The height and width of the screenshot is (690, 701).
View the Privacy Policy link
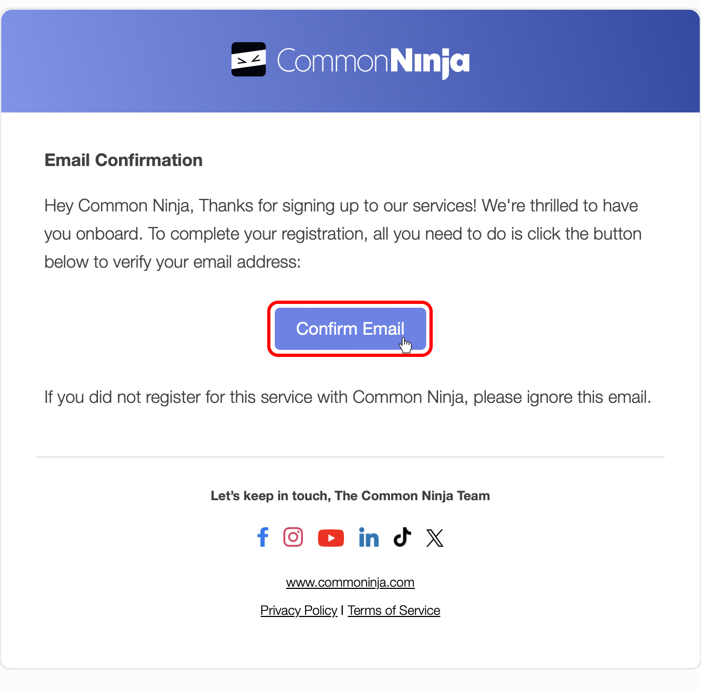coord(299,610)
